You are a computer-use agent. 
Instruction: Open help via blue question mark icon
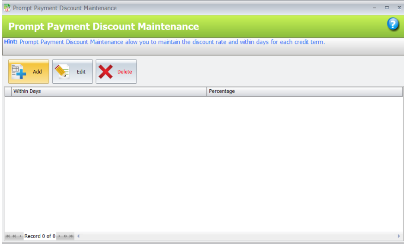tap(393, 24)
